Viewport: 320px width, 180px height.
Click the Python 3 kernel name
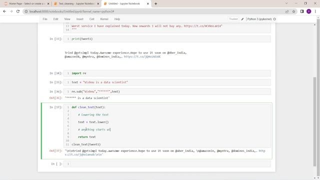(x=259, y=19)
